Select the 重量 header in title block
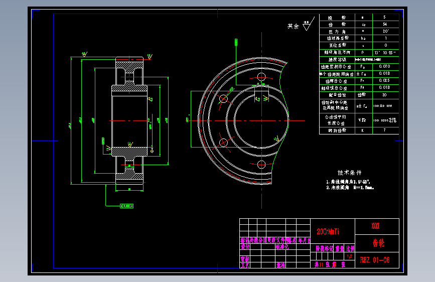This screenshot has width=435, height=282. click(340, 248)
